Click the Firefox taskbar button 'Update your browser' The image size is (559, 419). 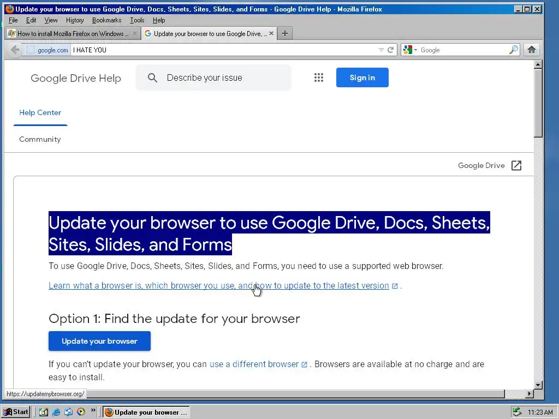point(146,412)
